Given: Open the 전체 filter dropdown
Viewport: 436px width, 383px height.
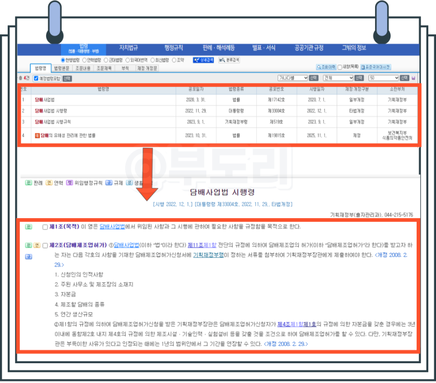Looking at the screenshot, I should pyautogui.click(x=338, y=78).
